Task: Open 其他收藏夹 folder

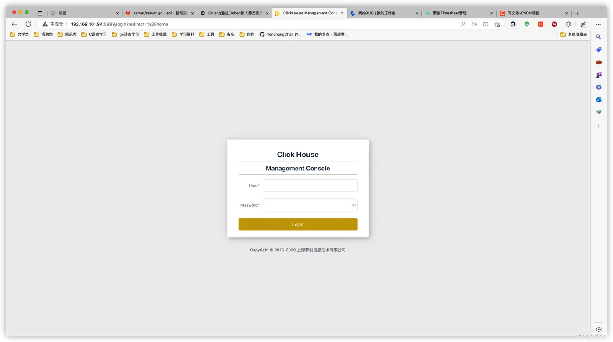Action: coord(574,34)
